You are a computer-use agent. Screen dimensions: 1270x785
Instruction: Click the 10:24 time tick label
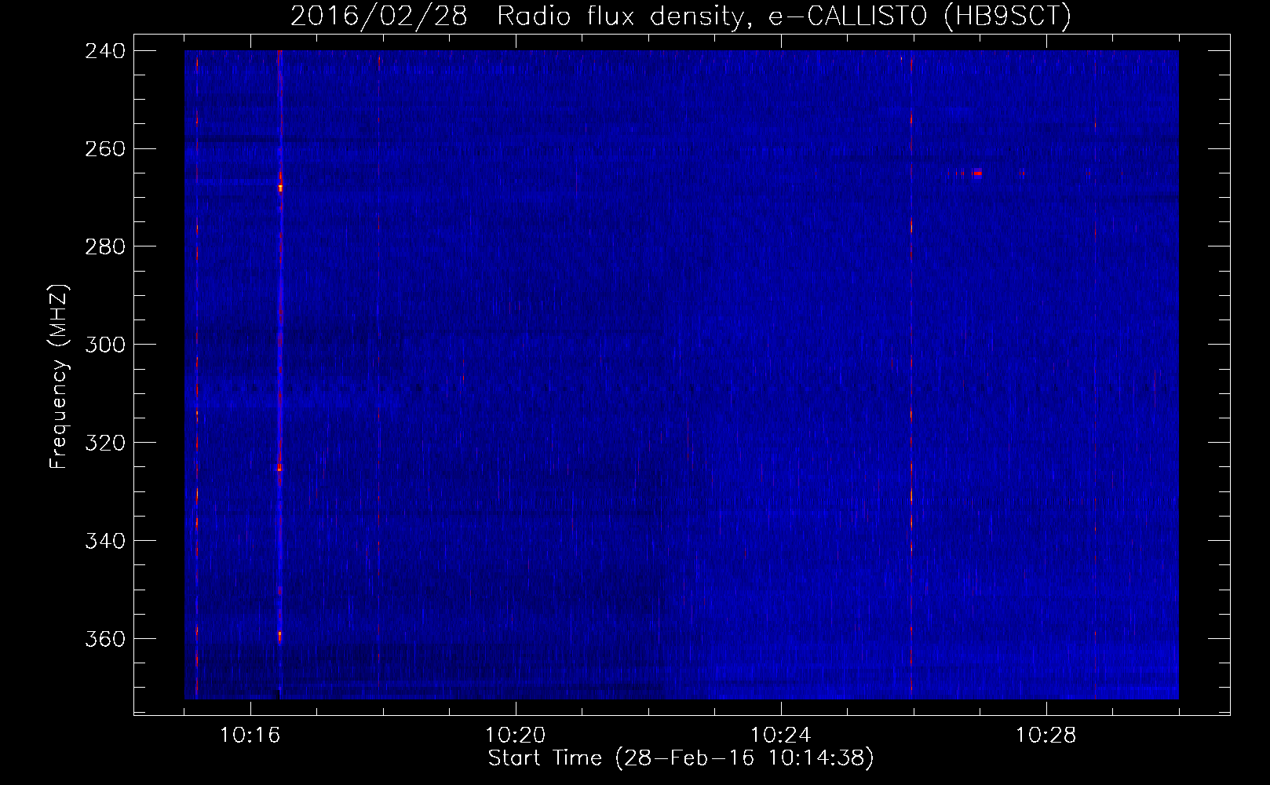(x=781, y=736)
